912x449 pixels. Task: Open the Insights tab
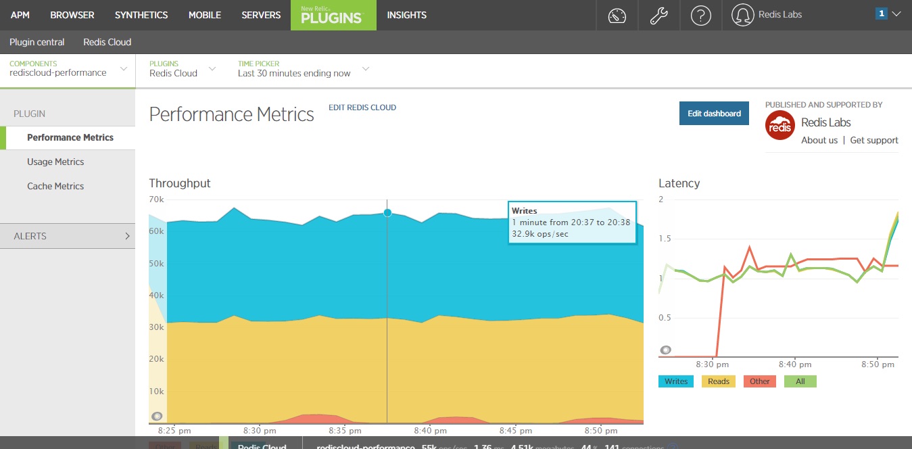407,15
